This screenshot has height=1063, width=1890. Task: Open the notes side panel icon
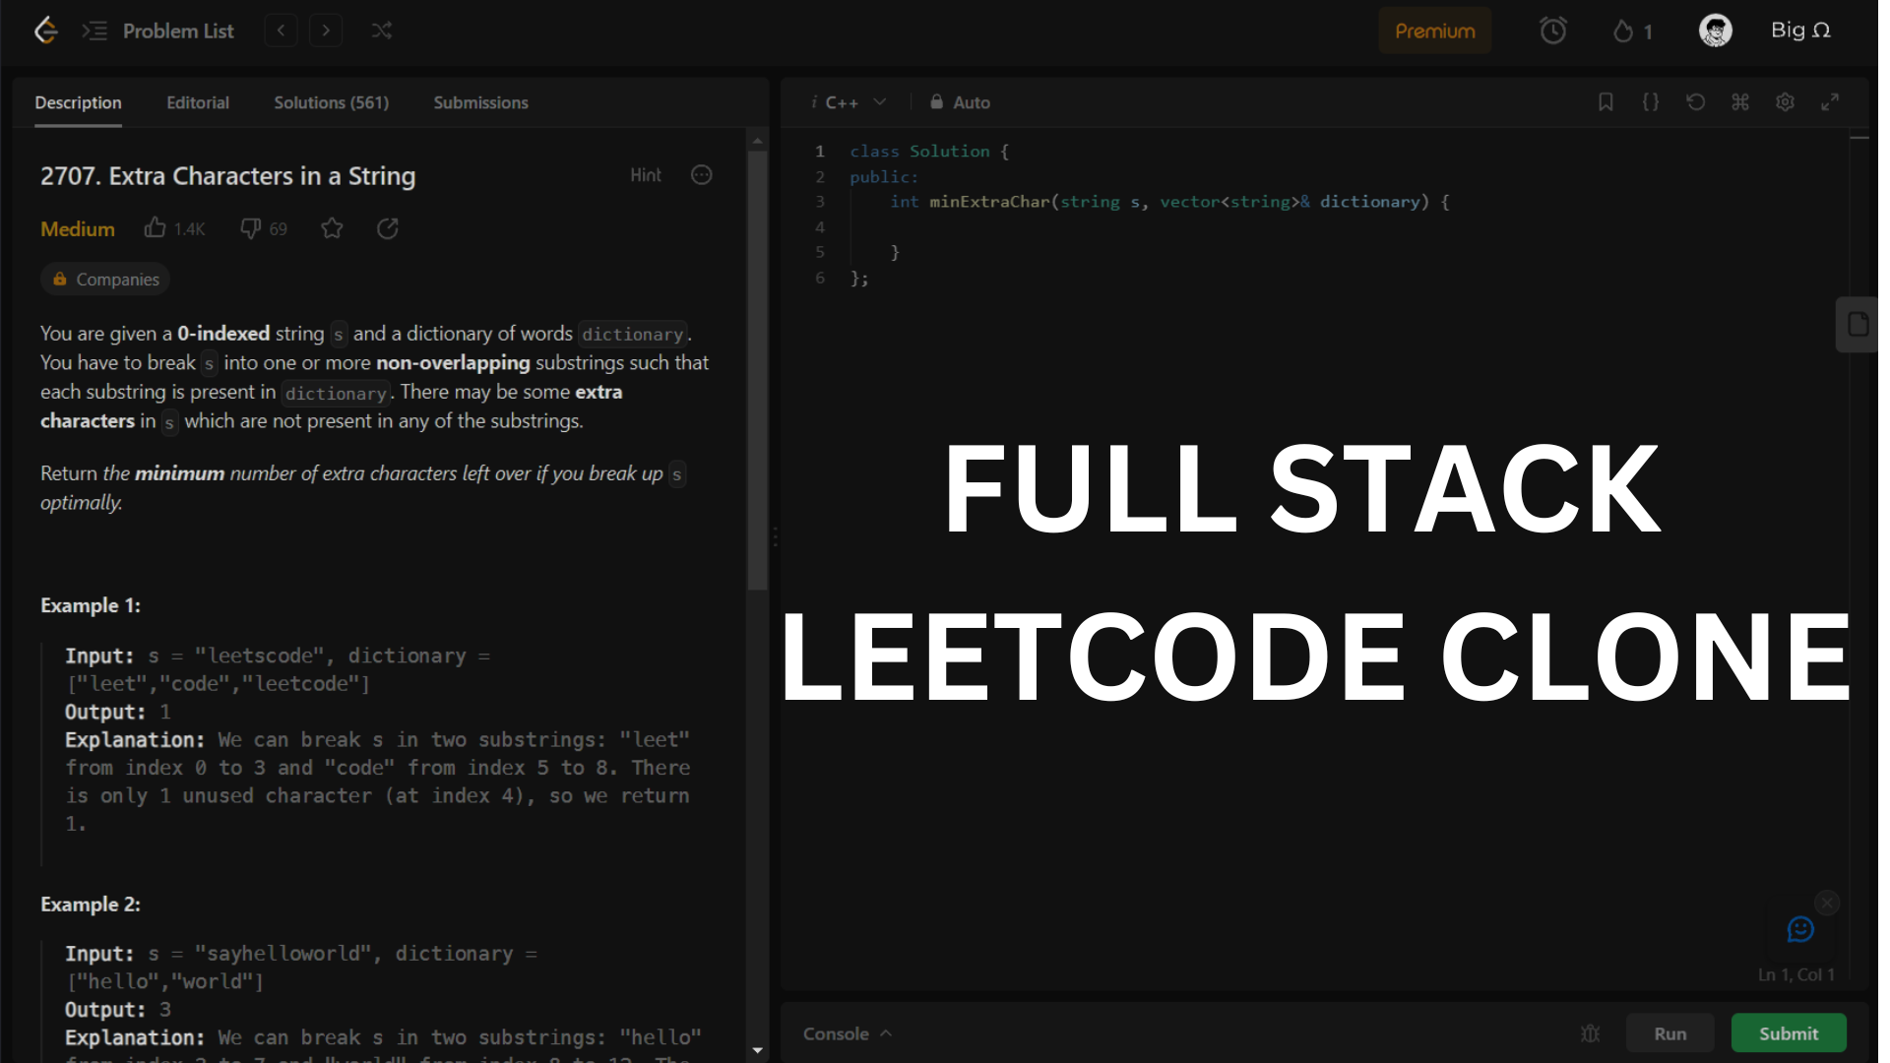pos(1858,325)
